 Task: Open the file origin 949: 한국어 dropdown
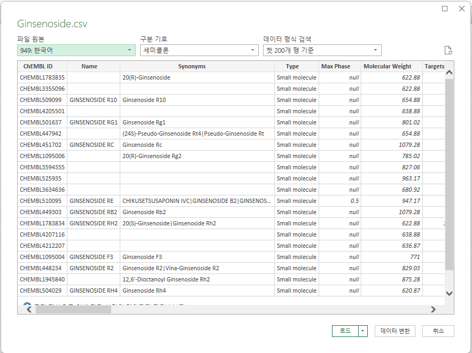click(x=76, y=50)
